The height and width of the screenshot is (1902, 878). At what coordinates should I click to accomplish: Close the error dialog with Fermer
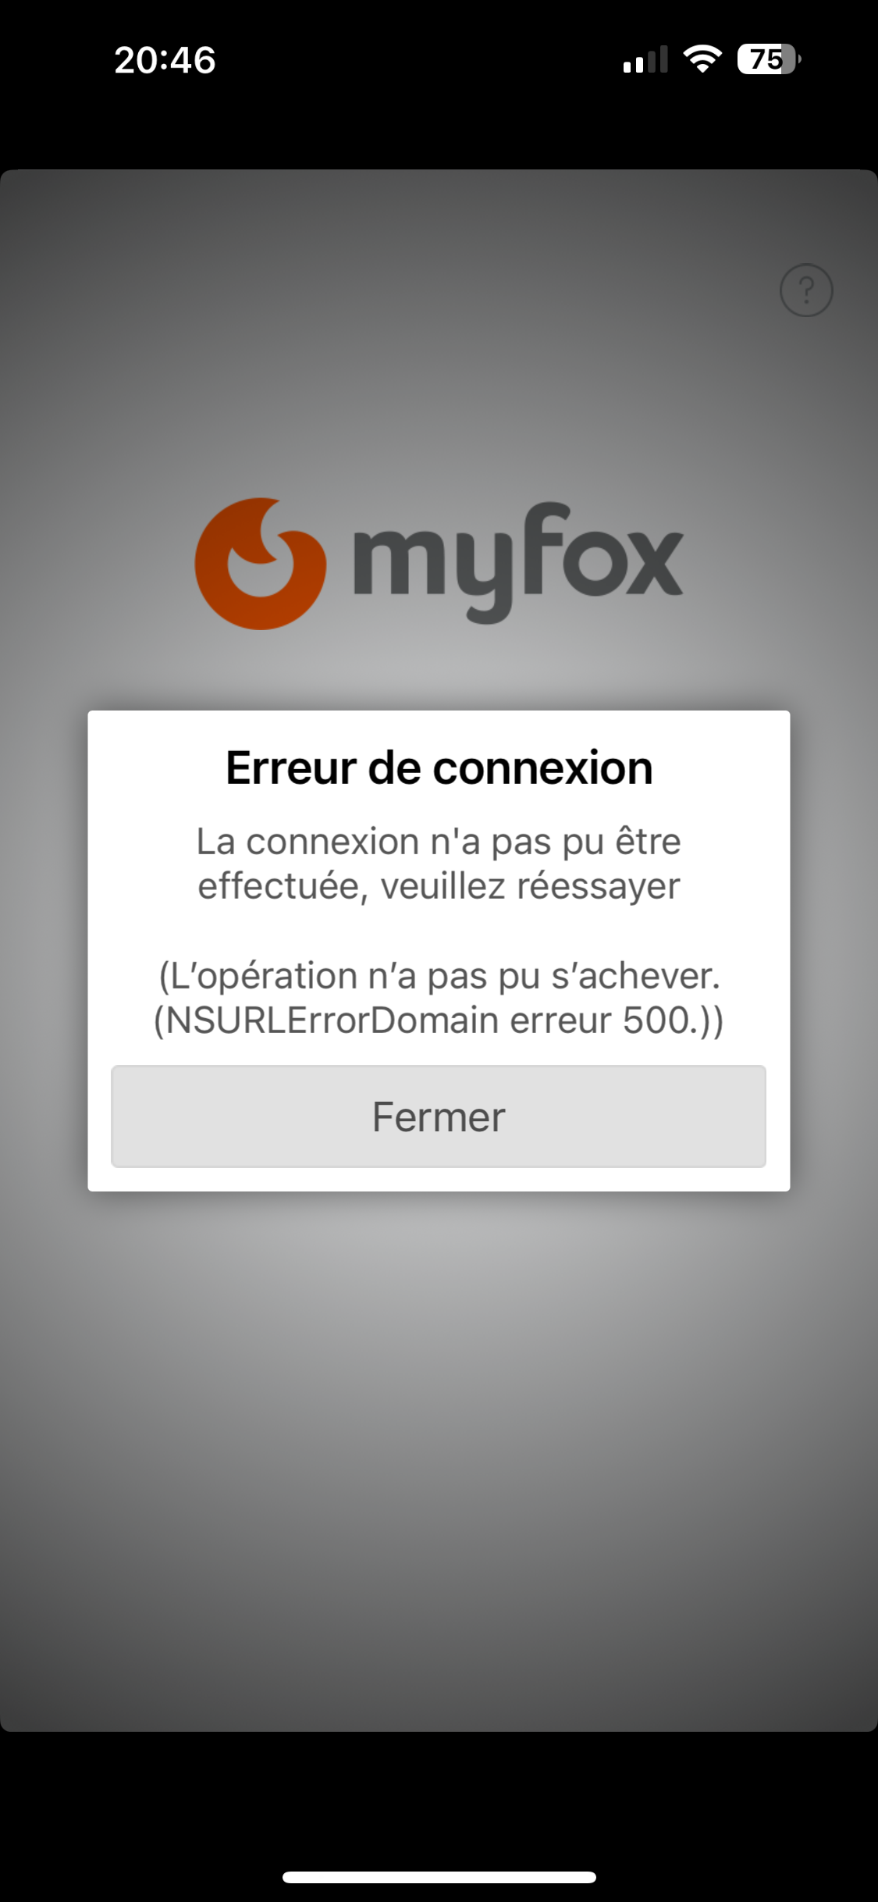(x=439, y=1117)
